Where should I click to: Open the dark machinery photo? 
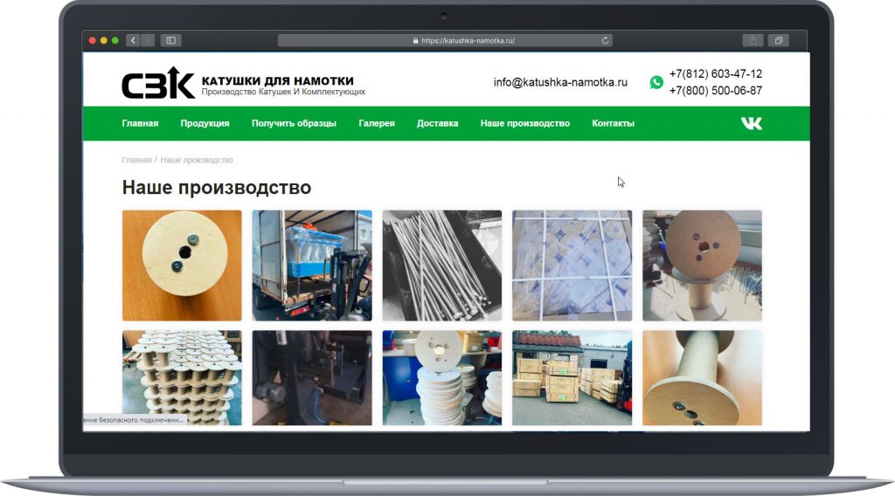(x=312, y=378)
